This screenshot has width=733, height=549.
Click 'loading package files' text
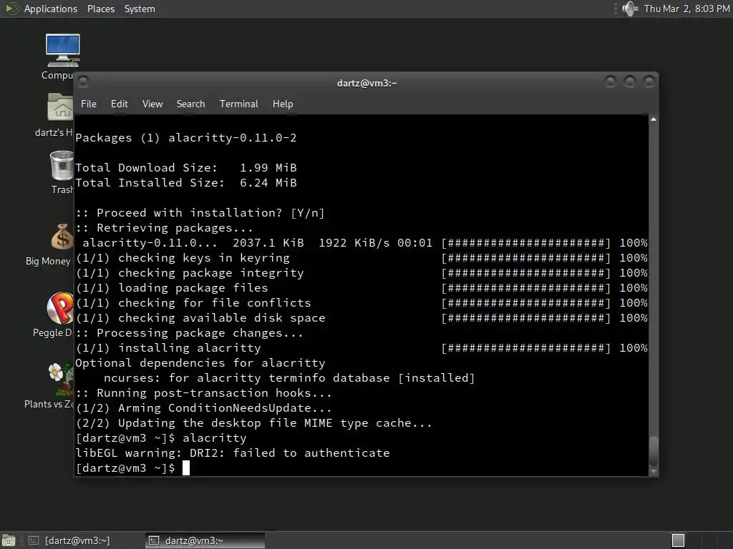pyautogui.click(x=193, y=287)
